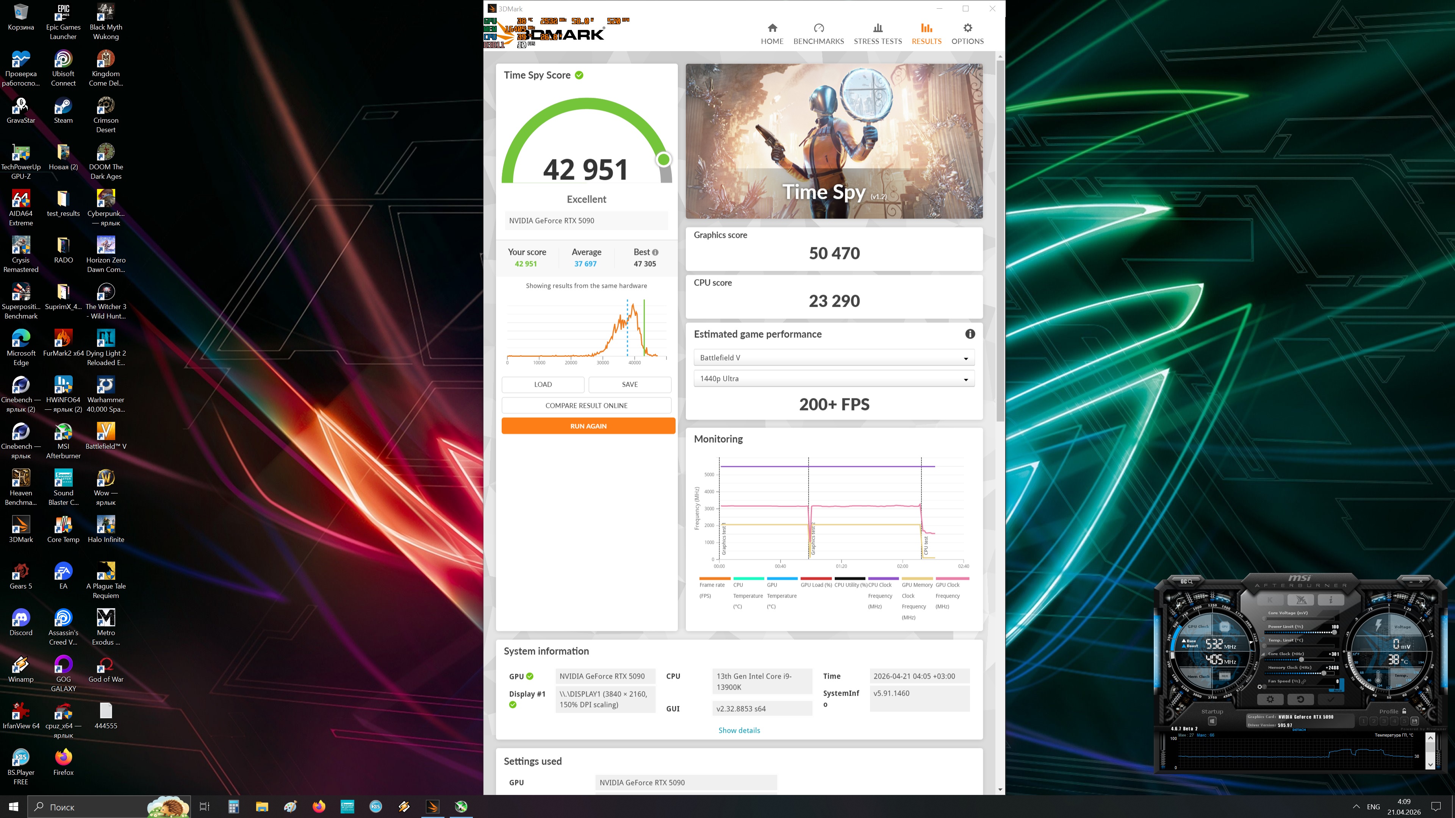The width and height of the screenshot is (1455, 818).
Task: Expand the system tray hidden icons chevron
Action: tap(1356, 807)
